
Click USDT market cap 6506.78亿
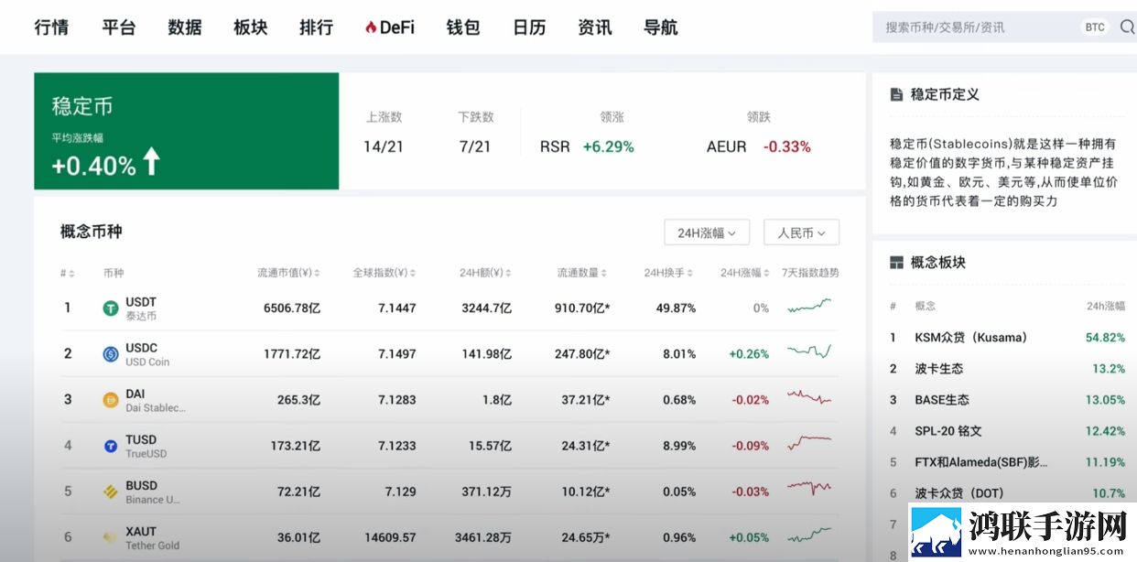click(292, 308)
